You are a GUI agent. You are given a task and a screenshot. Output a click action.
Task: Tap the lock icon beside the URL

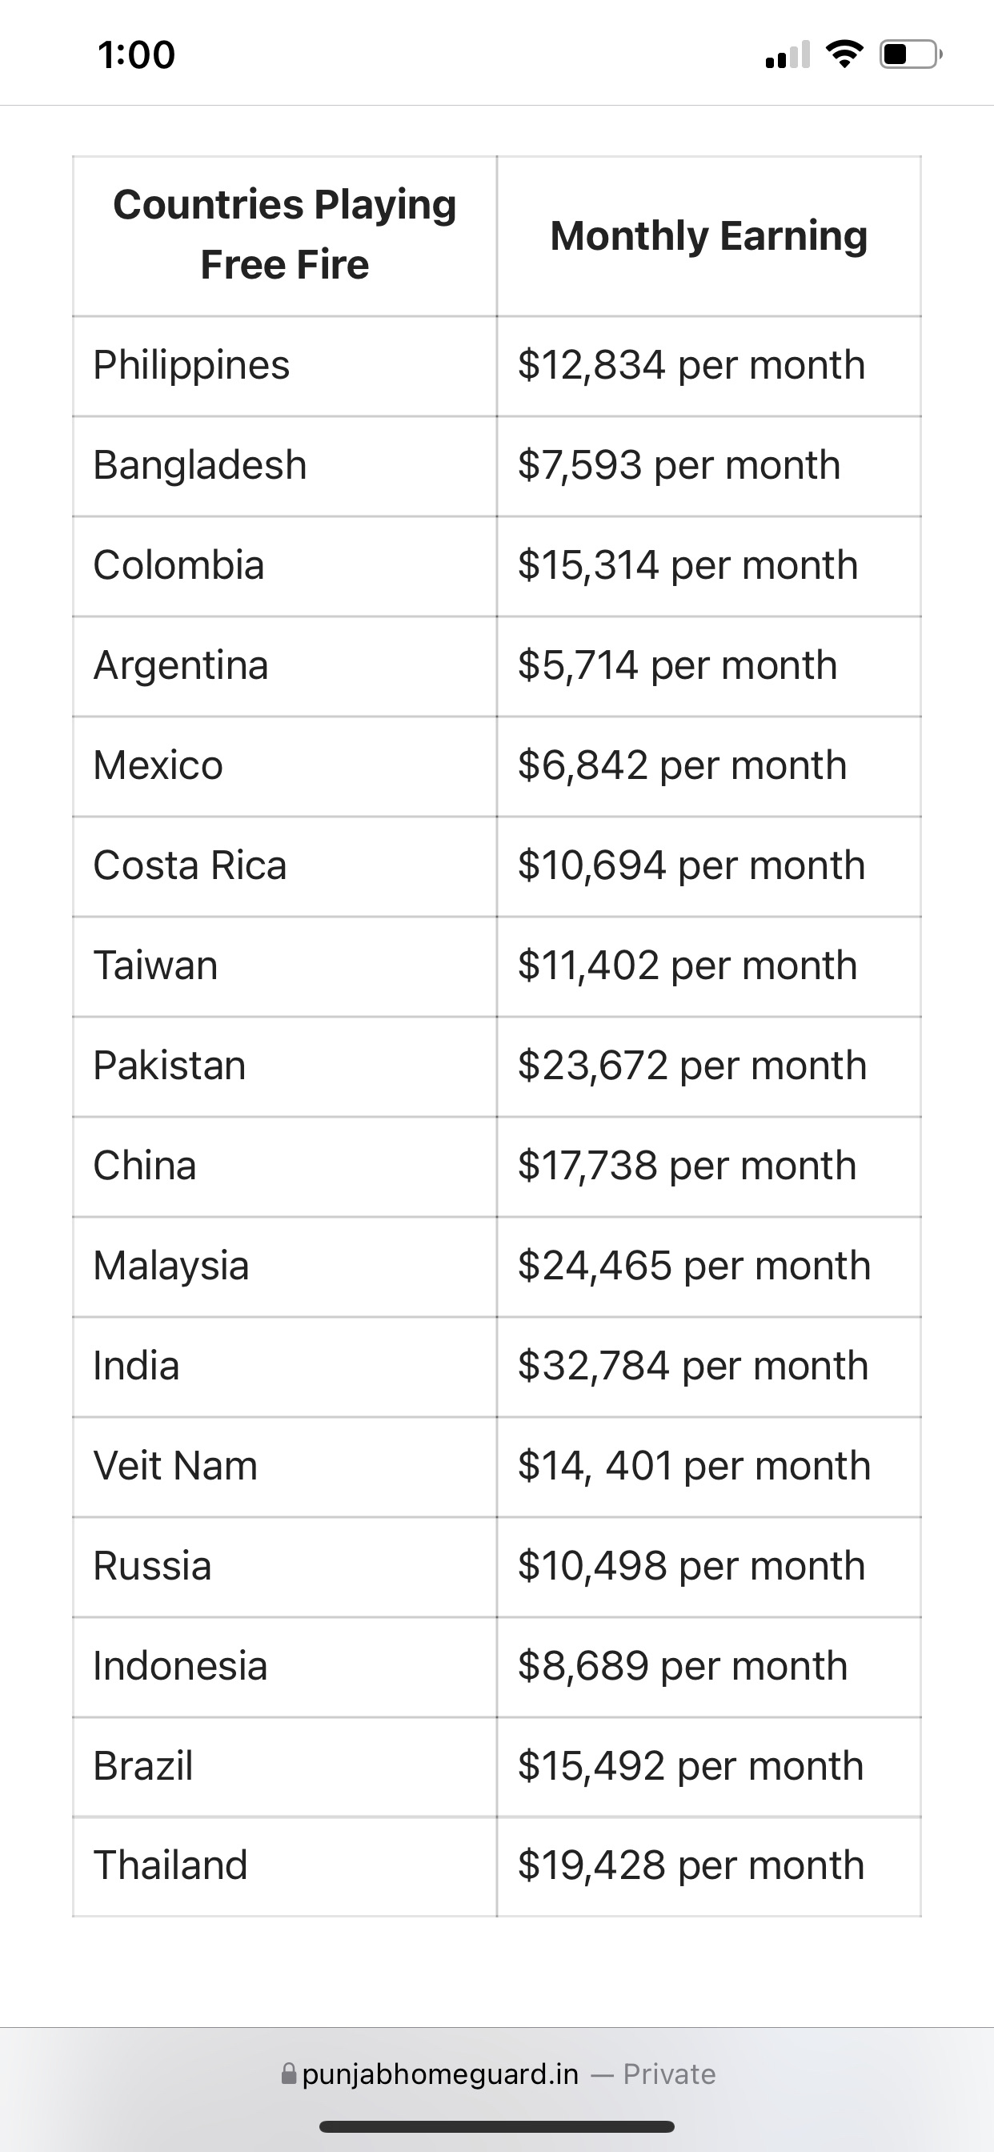click(x=289, y=2074)
